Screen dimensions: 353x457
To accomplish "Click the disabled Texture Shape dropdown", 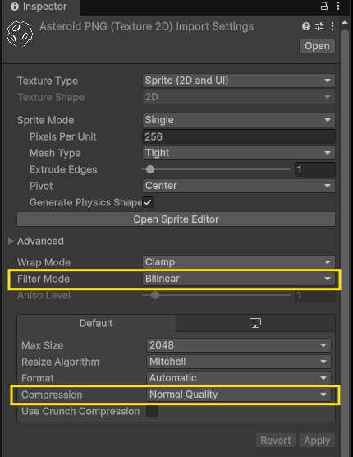I will click(x=239, y=97).
